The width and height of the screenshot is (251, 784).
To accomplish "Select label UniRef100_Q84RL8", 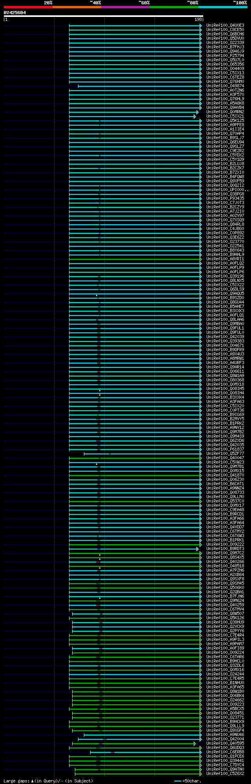I will click(x=225, y=225).
